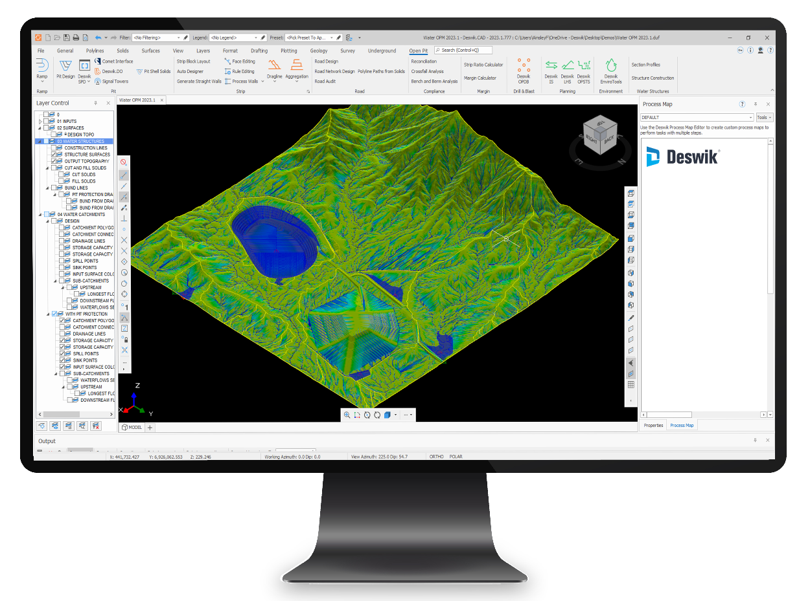Open the Strip Ratio Calculator

[x=483, y=65]
